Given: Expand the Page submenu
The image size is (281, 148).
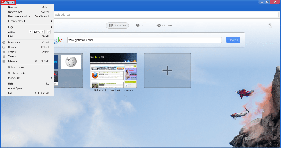Looking at the screenshot, I should coord(28,27).
